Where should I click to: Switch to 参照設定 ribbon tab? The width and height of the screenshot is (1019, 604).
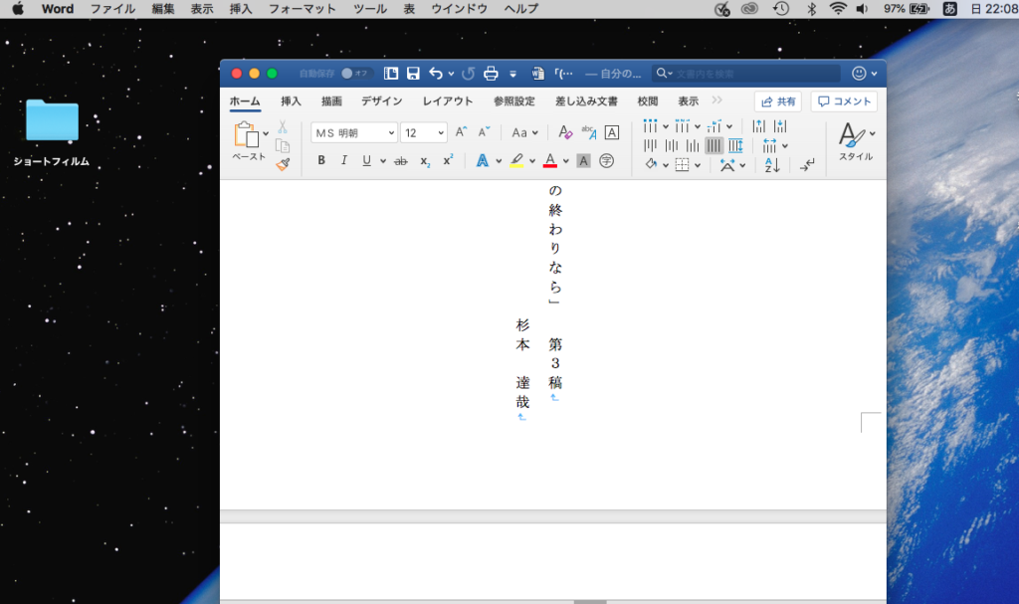[x=514, y=101]
